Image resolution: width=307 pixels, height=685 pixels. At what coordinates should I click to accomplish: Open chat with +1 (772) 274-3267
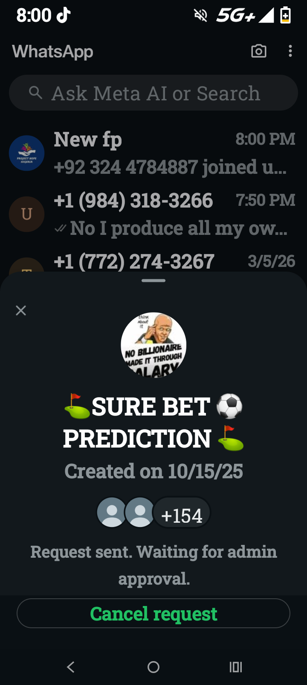click(x=153, y=261)
